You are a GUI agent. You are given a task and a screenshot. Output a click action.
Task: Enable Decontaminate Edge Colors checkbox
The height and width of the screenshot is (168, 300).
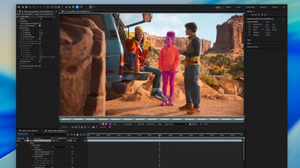(x=40, y=66)
